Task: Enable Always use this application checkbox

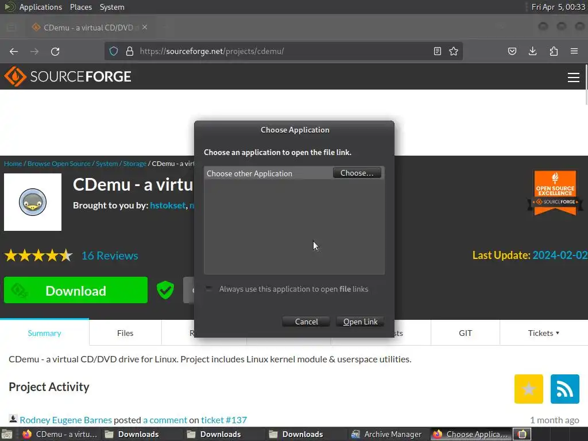Action: pos(209,289)
